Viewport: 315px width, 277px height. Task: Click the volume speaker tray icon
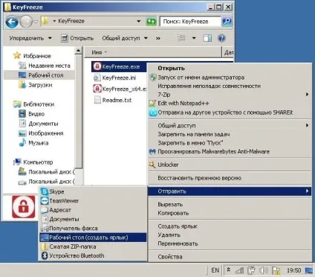tap(264, 270)
